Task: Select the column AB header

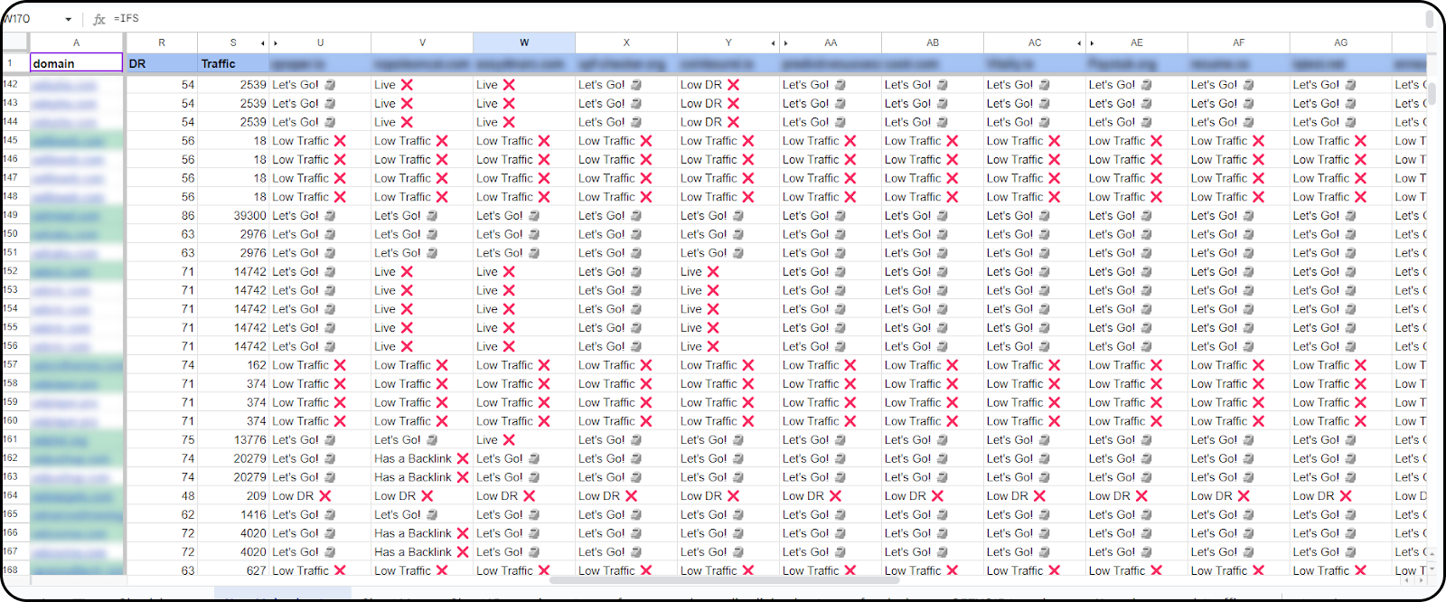Action: (933, 42)
